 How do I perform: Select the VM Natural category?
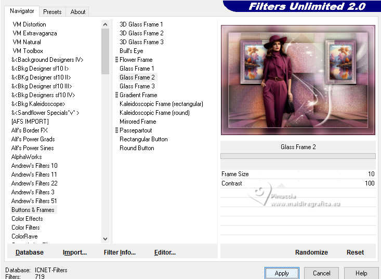coord(27,42)
